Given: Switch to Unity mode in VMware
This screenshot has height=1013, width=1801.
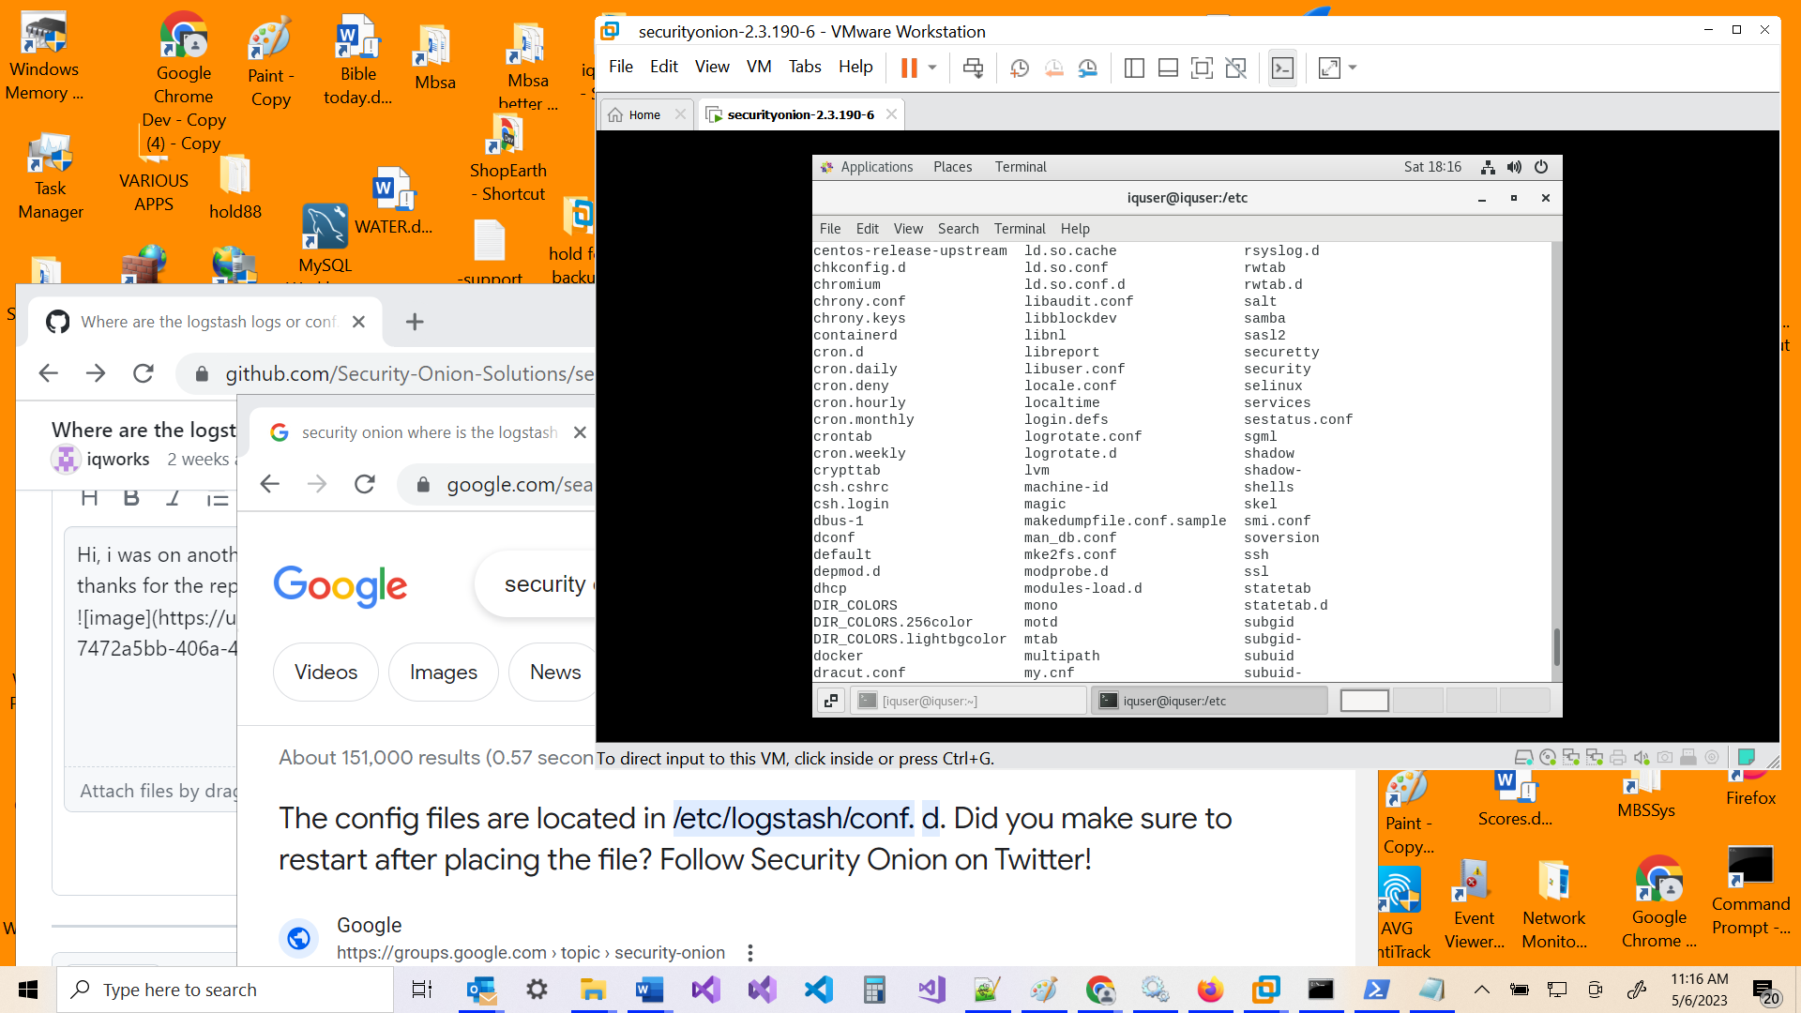Looking at the screenshot, I should point(1236,68).
